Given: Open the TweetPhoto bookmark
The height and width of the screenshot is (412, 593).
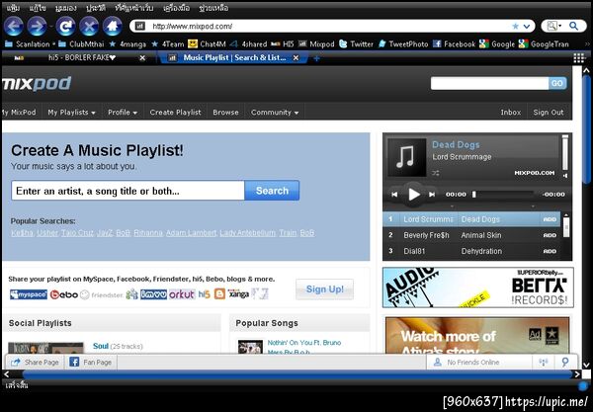Looking at the screenshot, I should pyautogui.click(x=403, y=44).
